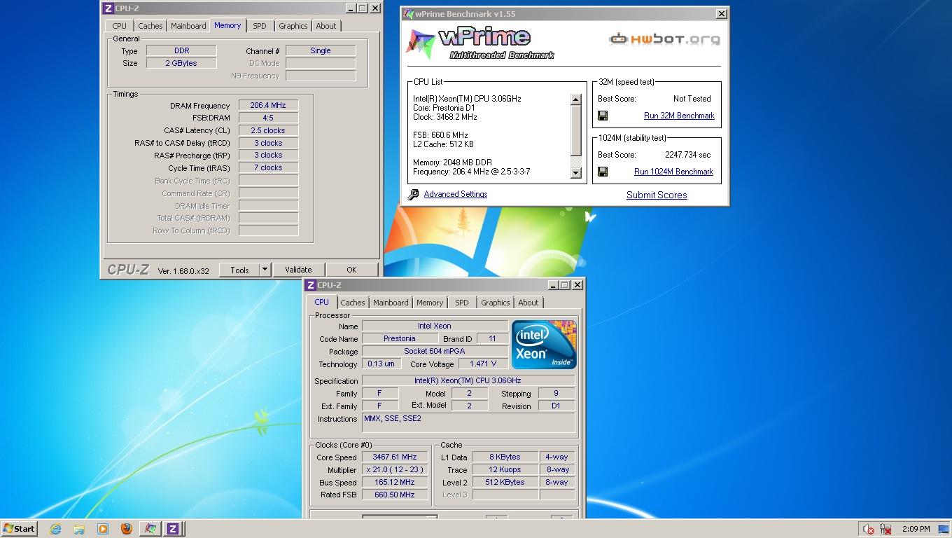
Task: Click the CPU List scrollbar thumb
Action: tap(576, 131)
